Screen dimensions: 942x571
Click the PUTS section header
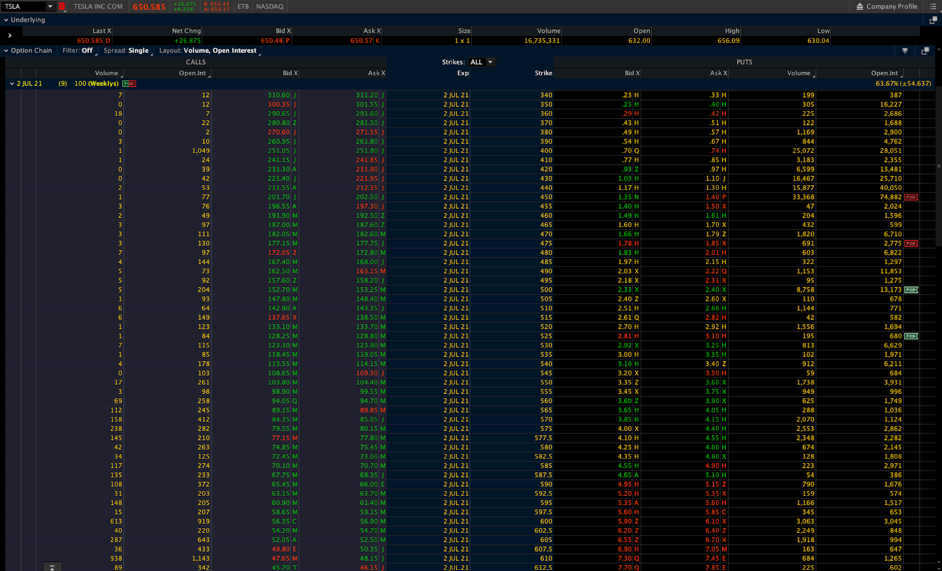pos(744,62)
